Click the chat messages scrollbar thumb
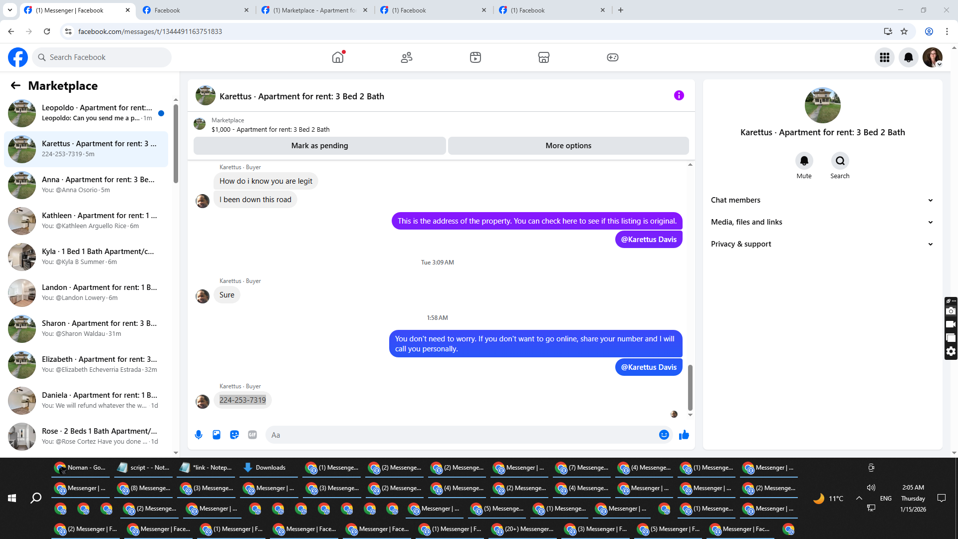Viewport: 958px width, 539px height. click(690, 387)
